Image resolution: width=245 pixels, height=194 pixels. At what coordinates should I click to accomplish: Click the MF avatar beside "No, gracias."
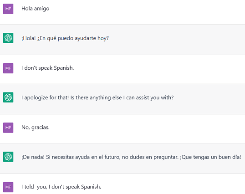point(8,128)
